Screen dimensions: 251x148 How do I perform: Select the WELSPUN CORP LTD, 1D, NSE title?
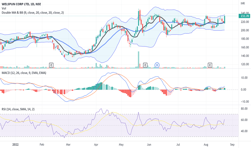(21, 4)
